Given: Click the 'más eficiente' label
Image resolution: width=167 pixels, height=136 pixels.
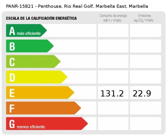Looking at the screenshot, I should [x=29, y=33].
